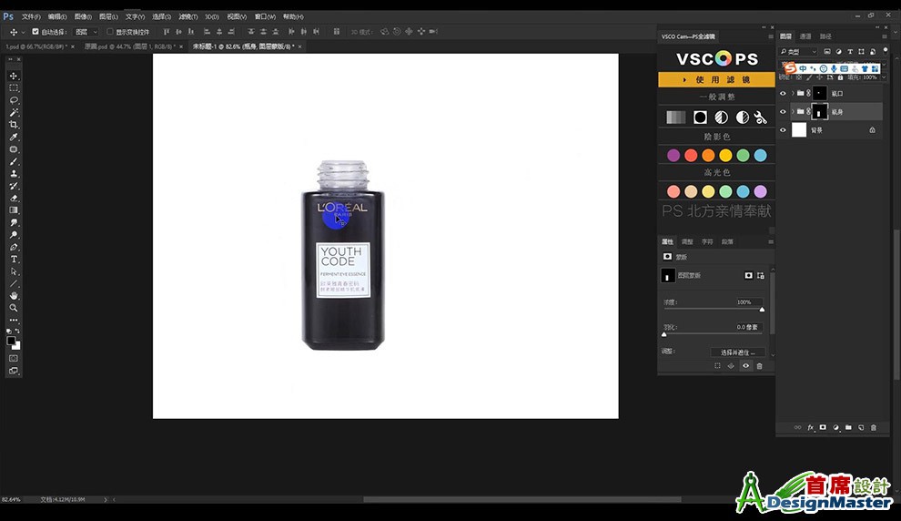The image size is (901, 521).
Task: Hide the 瓶口 group layer
Action: pos(783,93)
